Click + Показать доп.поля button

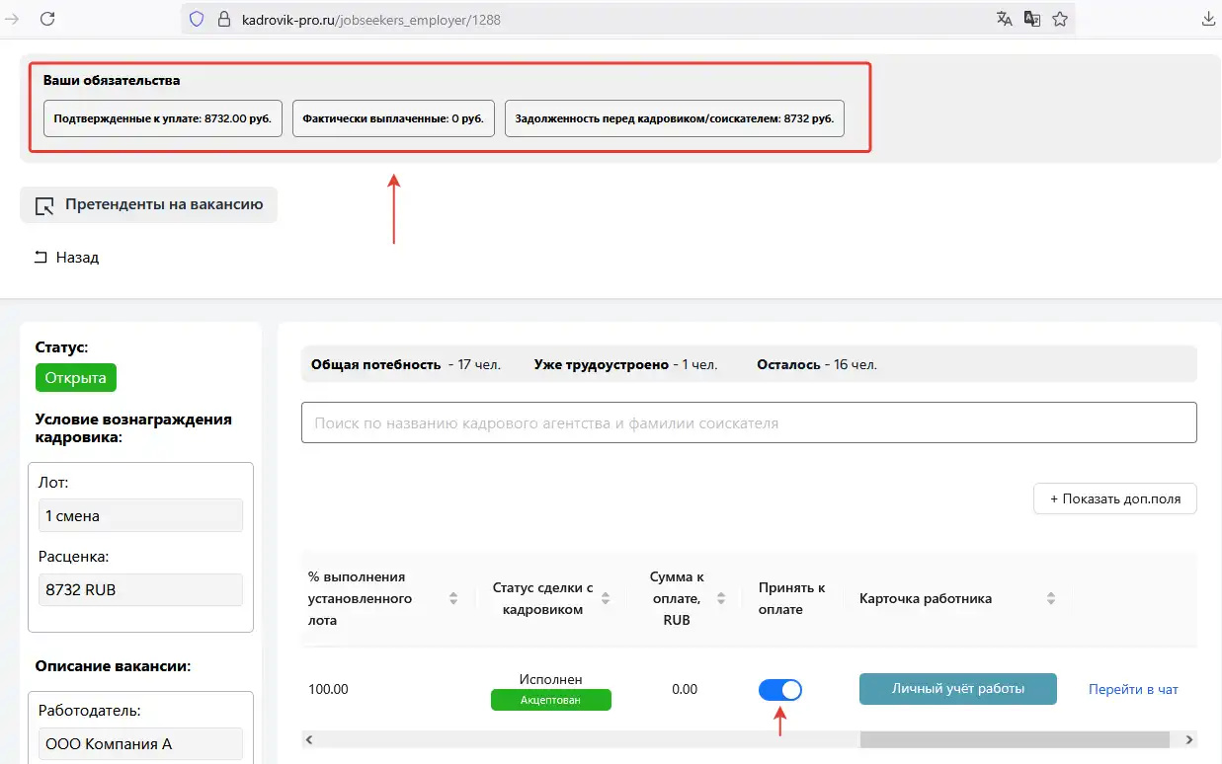pos(1114,498)
